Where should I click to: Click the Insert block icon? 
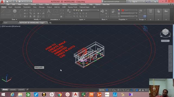(x=102, y=12)
